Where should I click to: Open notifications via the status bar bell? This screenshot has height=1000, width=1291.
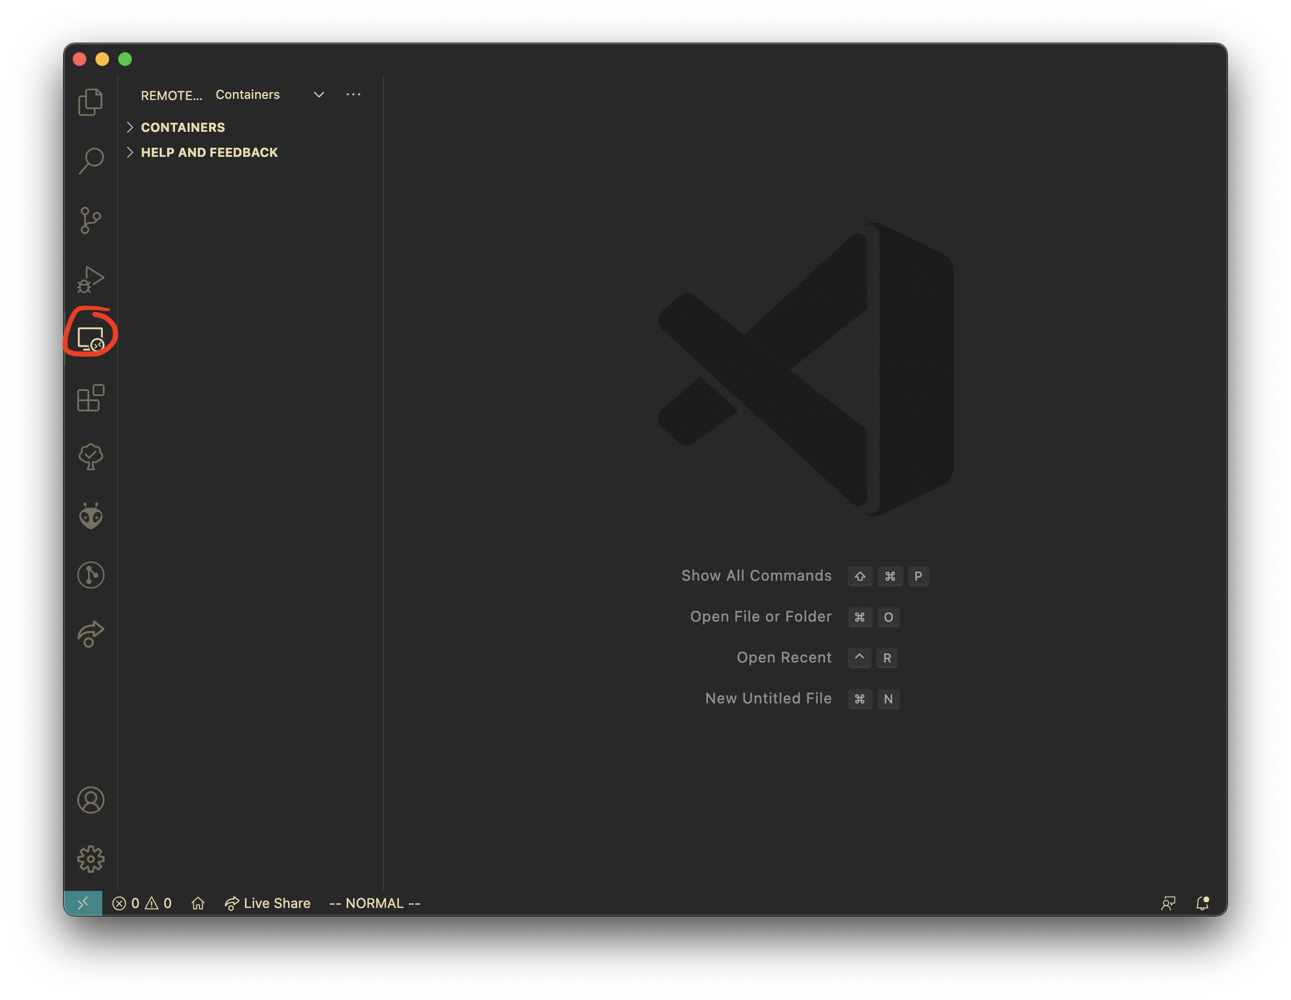coord(1202,903)
